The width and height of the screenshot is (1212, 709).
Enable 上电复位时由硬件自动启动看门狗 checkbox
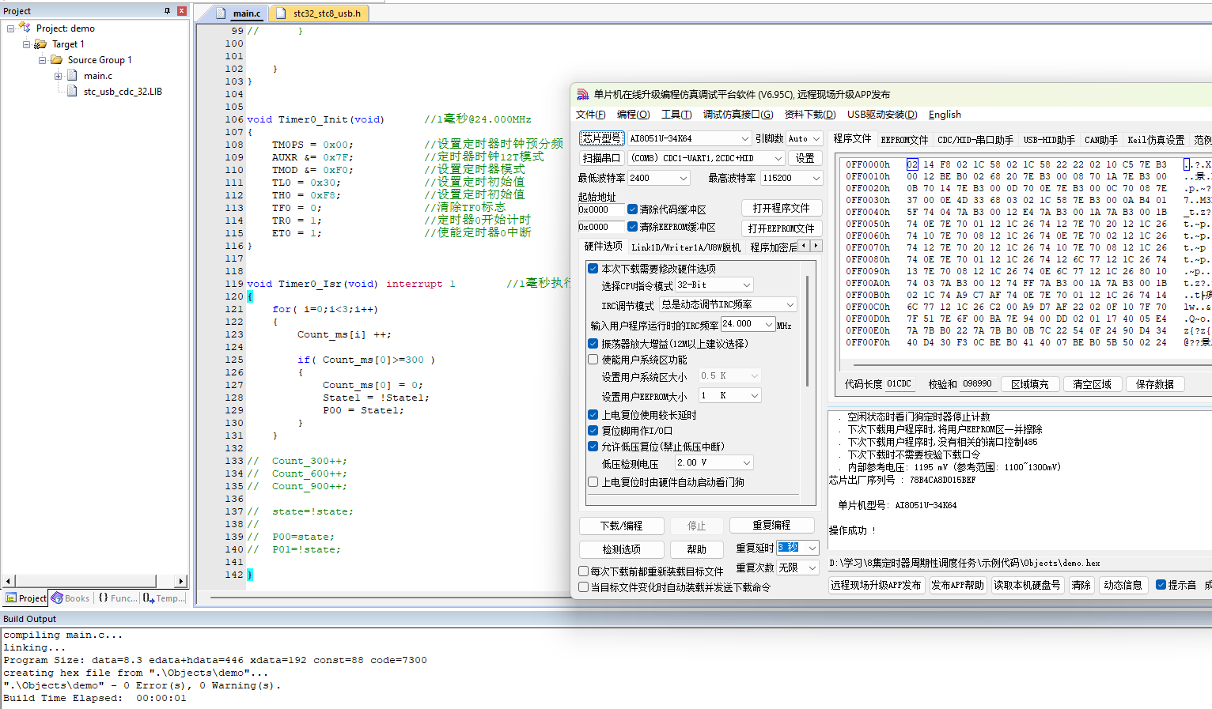click(x=593, y=482)
